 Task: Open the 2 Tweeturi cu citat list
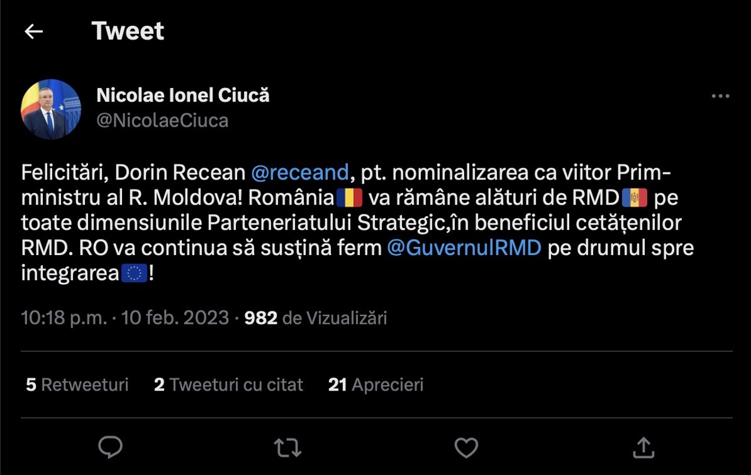pyautogui.click(x=228, y=385)
